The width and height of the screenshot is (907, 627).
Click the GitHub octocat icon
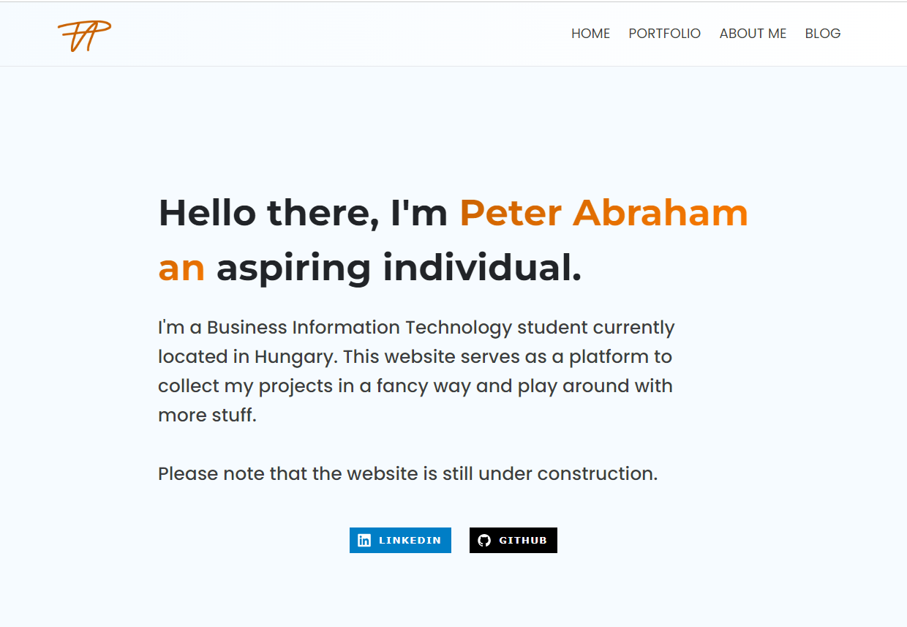click(483, 541)
